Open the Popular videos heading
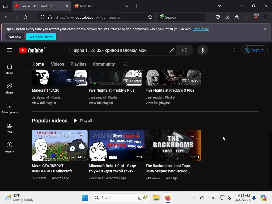 pos(50,121)
